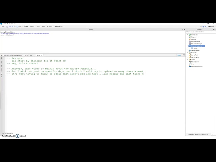Expand the Workspace tree node
216x162 pixels.
click(187, 35)
